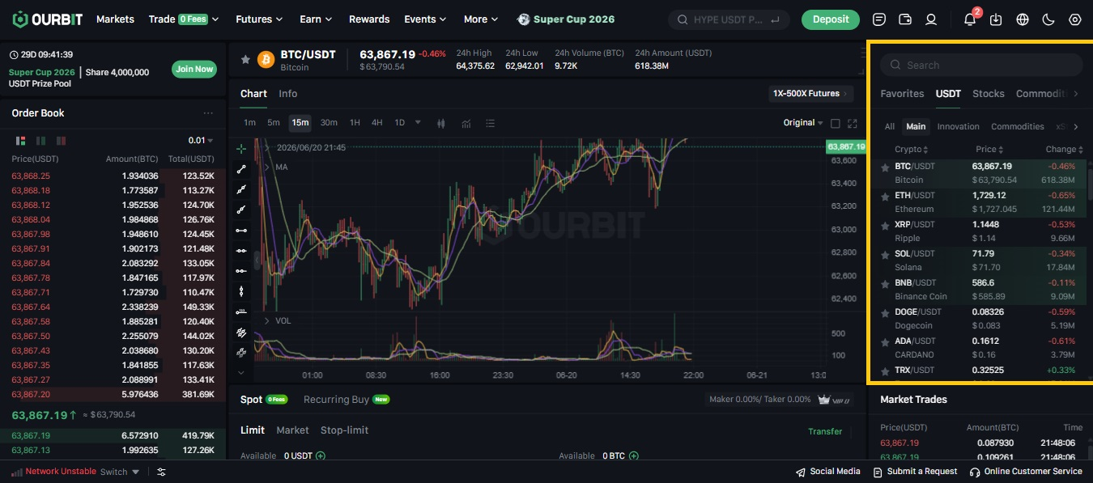Expand the Futures menu dropdown
The image size is (1093, 483).
click(259, 19)
